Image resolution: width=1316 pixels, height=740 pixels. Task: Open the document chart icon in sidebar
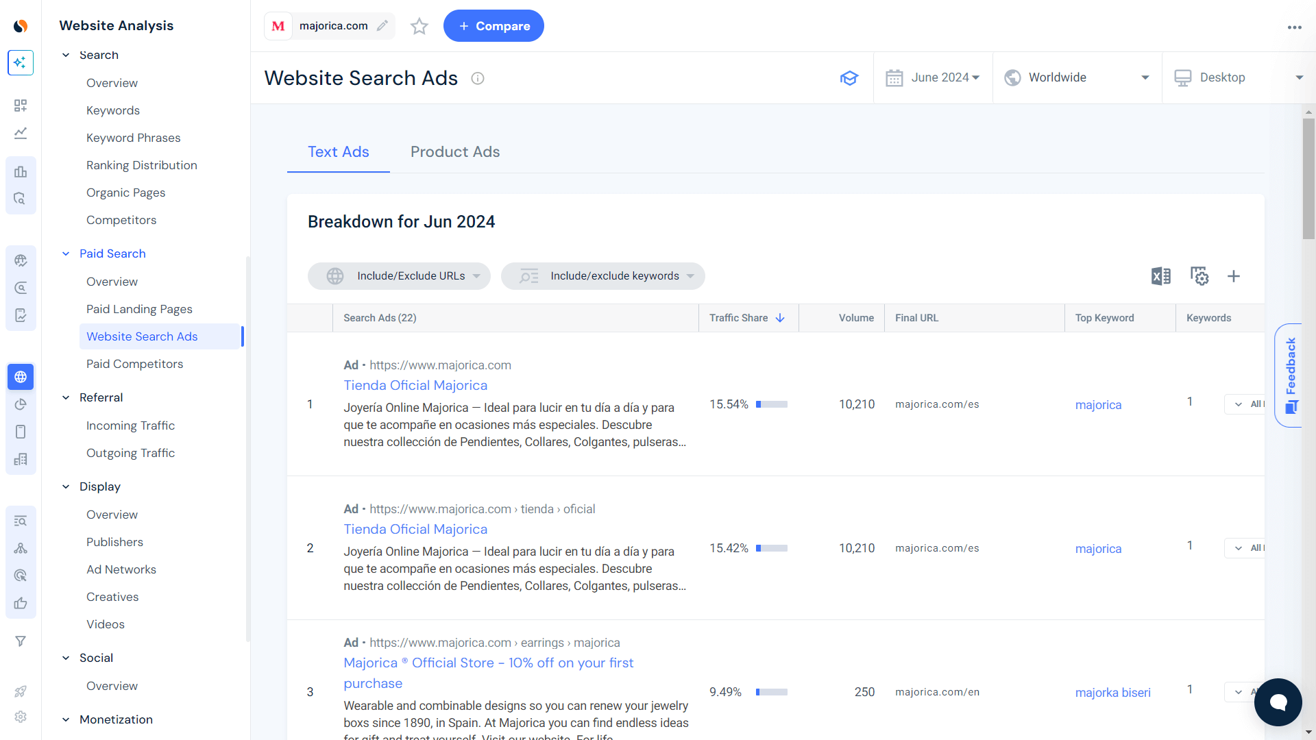tap(21, 315)
